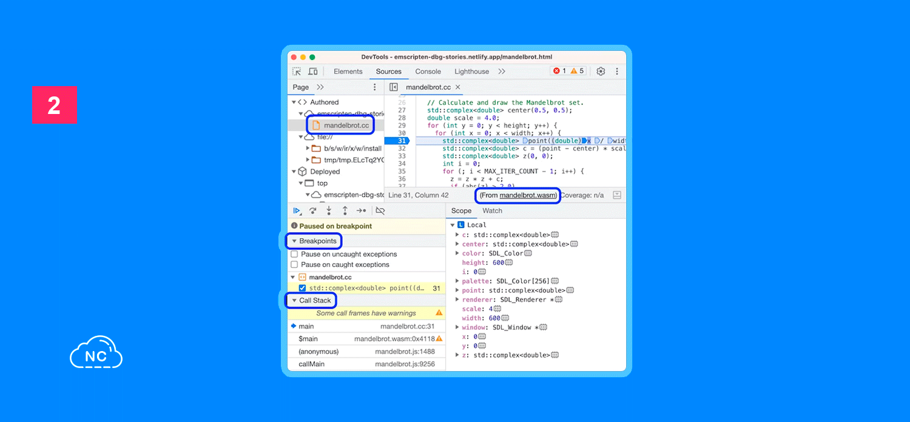Screen dimensions: 910x422
Task: Collapse the file:// tree node
Action: 301,137
